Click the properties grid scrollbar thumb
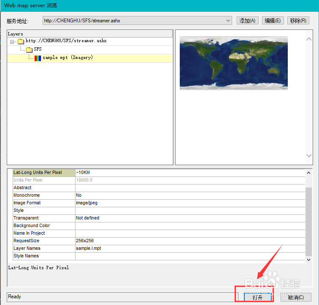319x305 pixels. pos(308,222)
